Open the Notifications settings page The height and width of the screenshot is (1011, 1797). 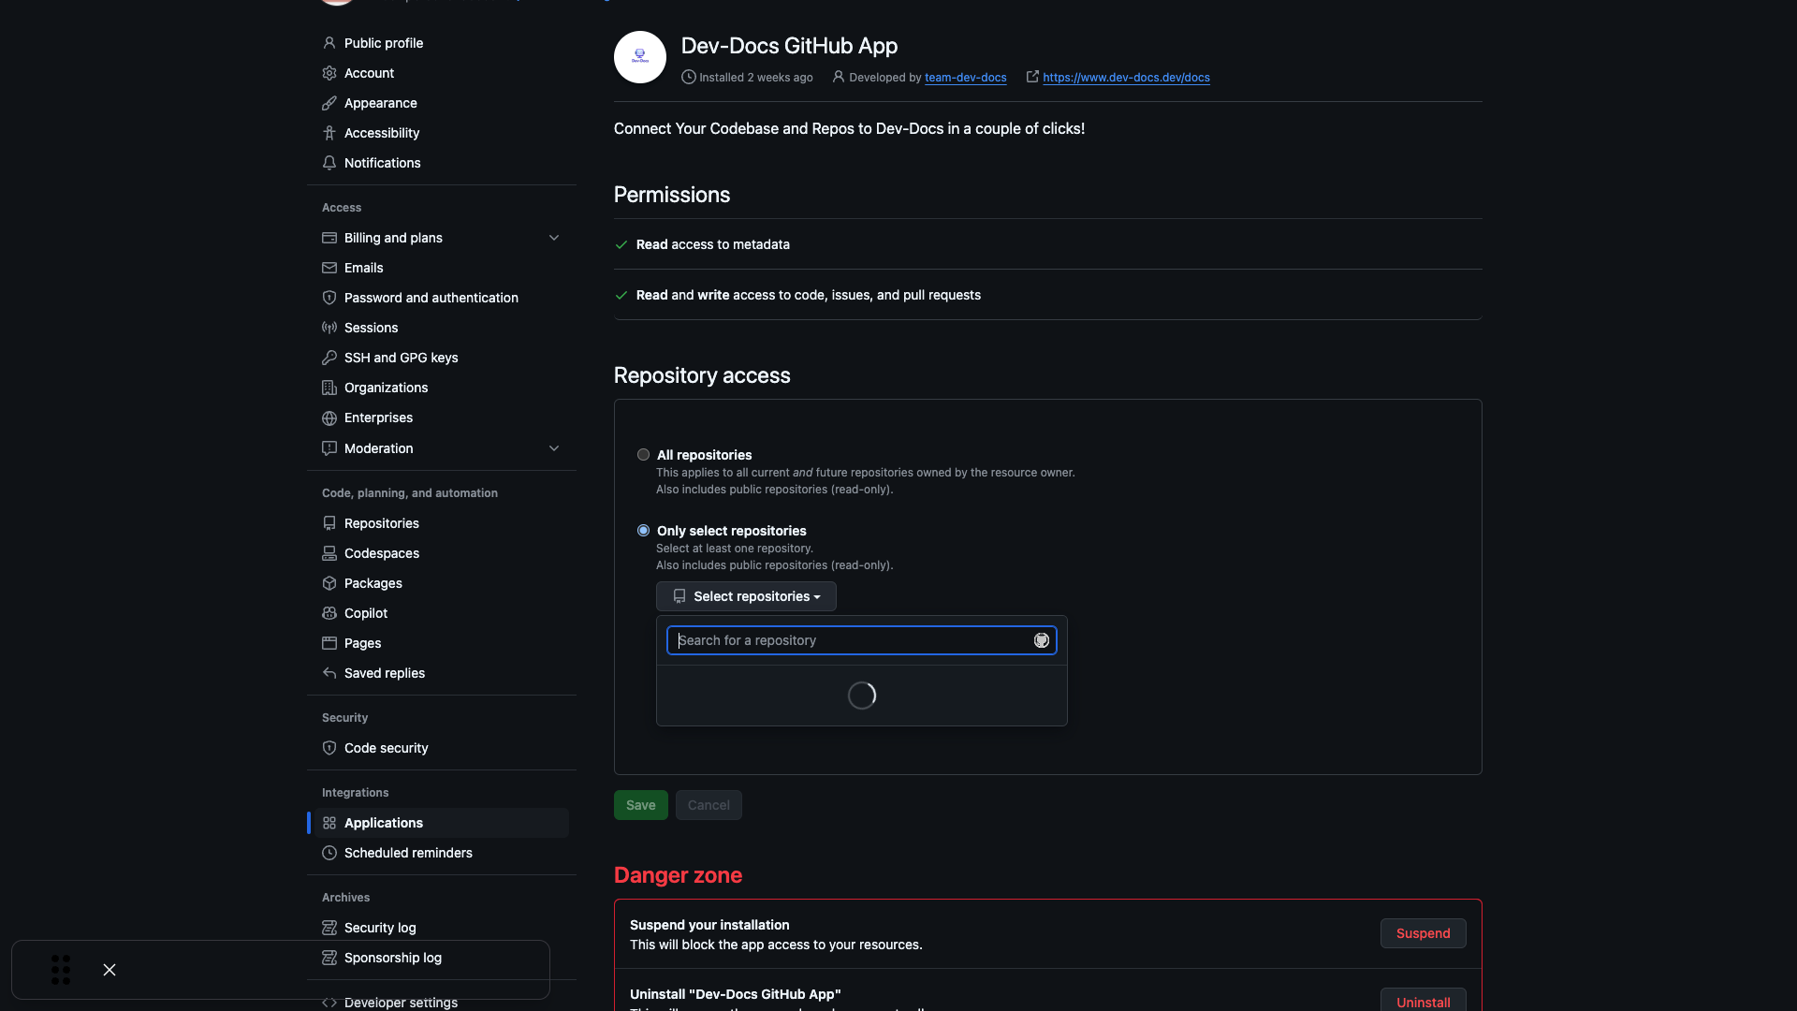382,163
